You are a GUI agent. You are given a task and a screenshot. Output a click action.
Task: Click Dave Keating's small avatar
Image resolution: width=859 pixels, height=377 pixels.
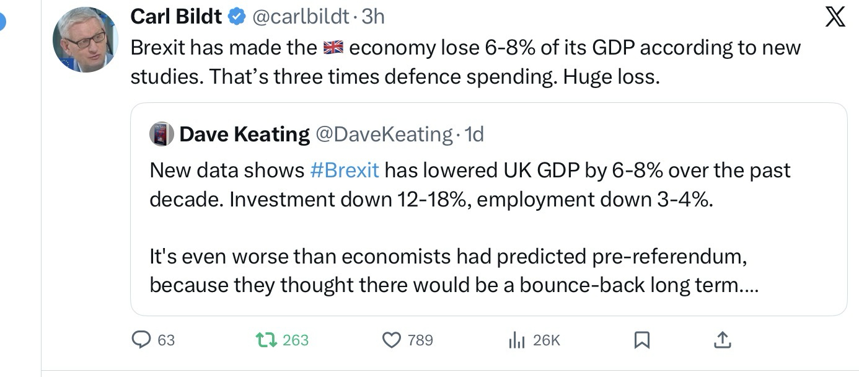(161, 134)
